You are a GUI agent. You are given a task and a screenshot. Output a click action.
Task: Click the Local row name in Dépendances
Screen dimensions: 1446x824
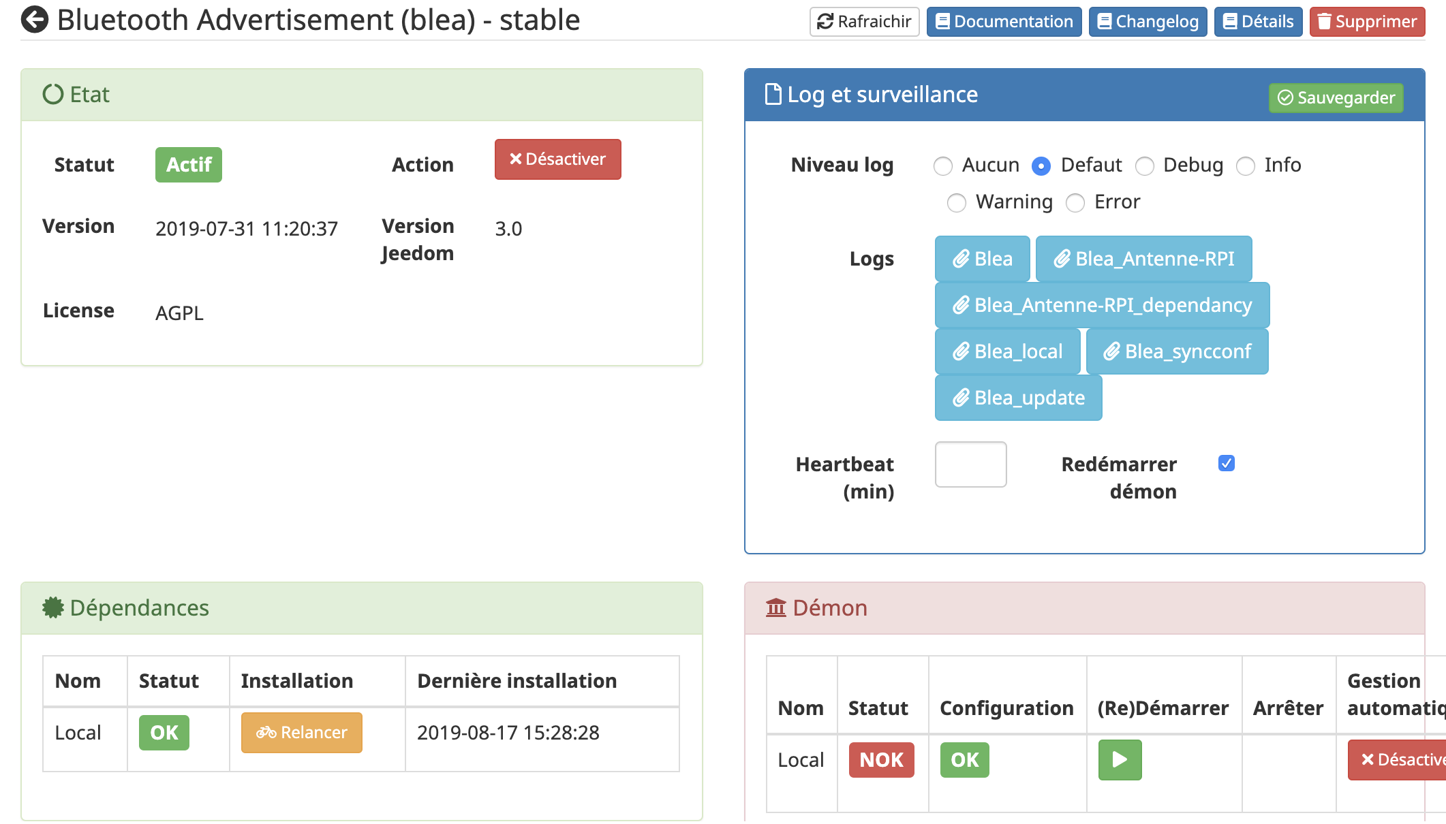click(78, 733)
